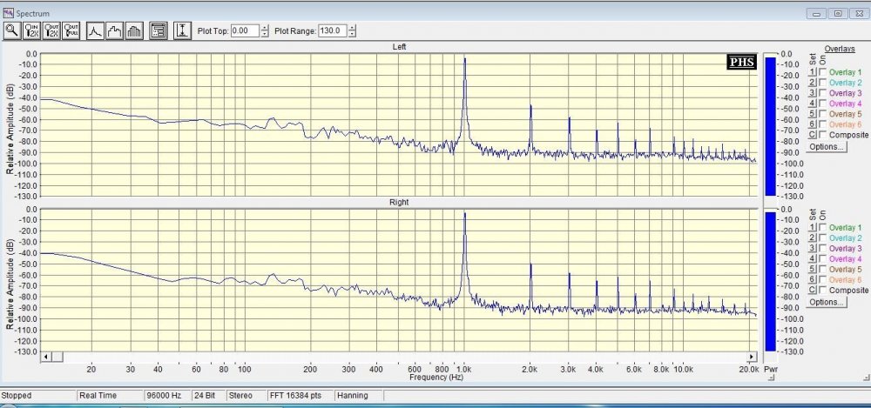Viewport: 871px width, 408px height.
Task: Open Options button in Right overlays panel
Action: click(x=827, y=303)
